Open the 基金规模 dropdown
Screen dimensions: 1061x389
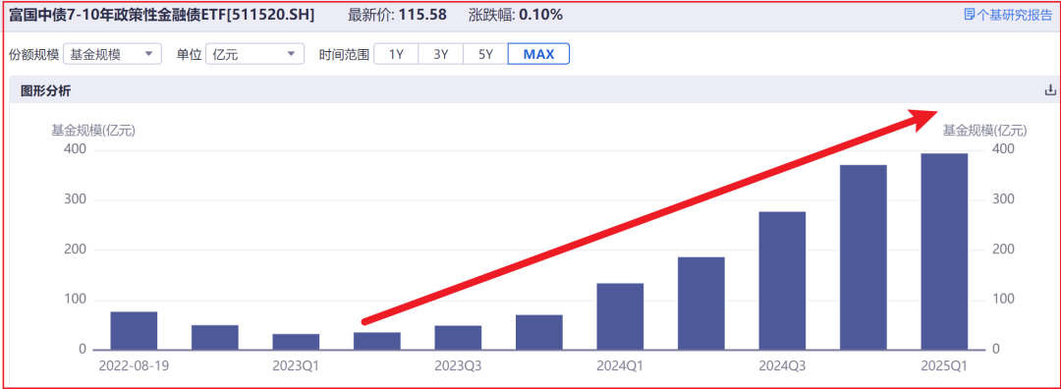[x=112, y=54]
